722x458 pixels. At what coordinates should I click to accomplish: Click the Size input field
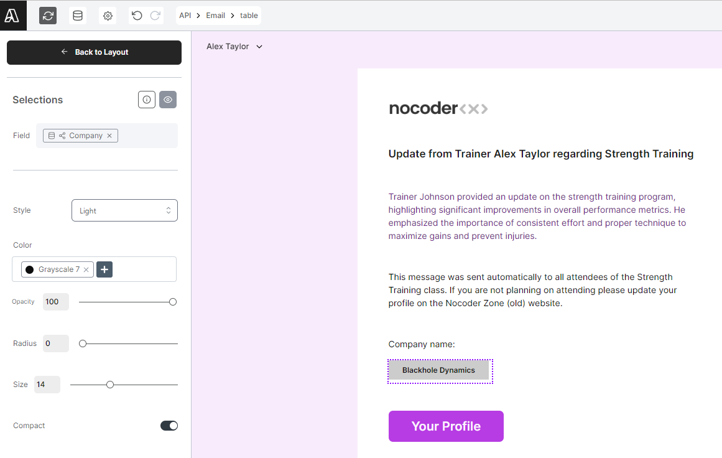pos(47,385)
